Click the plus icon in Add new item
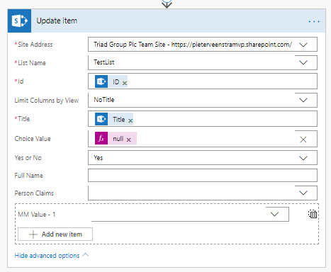The image size is (331, 272). click(33, 234)
